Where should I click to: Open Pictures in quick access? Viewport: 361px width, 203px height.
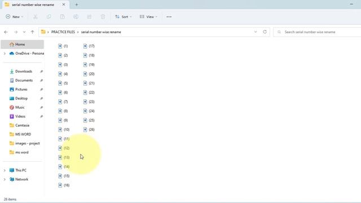pyautogui.click(x=19, y=89)
